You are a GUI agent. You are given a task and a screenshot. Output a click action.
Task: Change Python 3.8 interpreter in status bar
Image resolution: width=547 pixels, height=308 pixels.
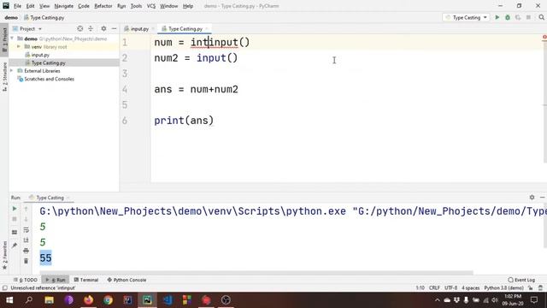(x=503, y=287)
